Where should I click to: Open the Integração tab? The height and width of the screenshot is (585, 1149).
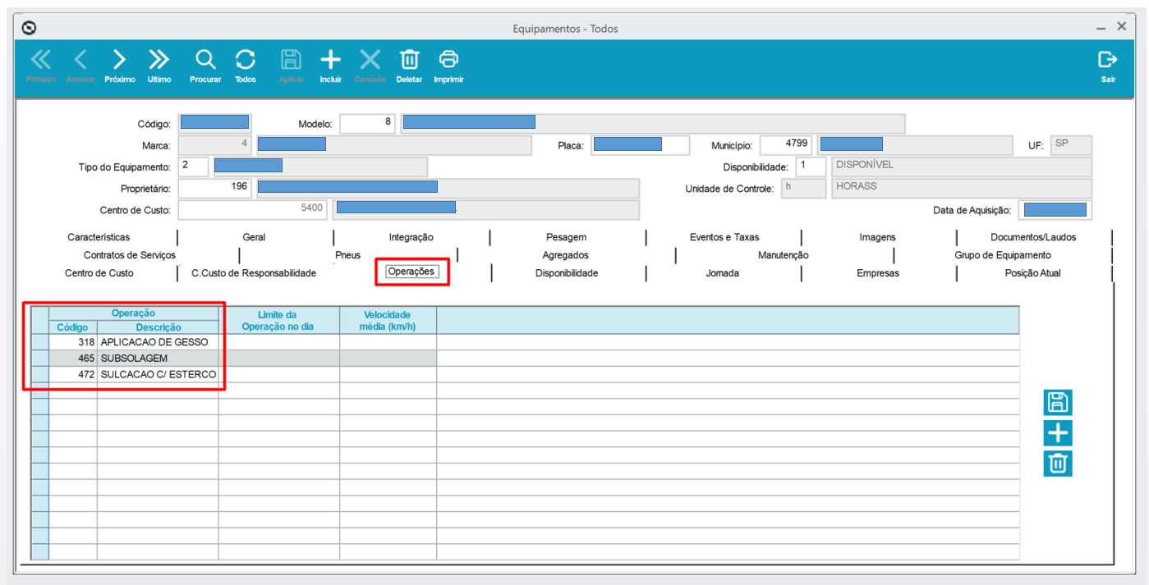pyautogui.click(x=411, y=237)
